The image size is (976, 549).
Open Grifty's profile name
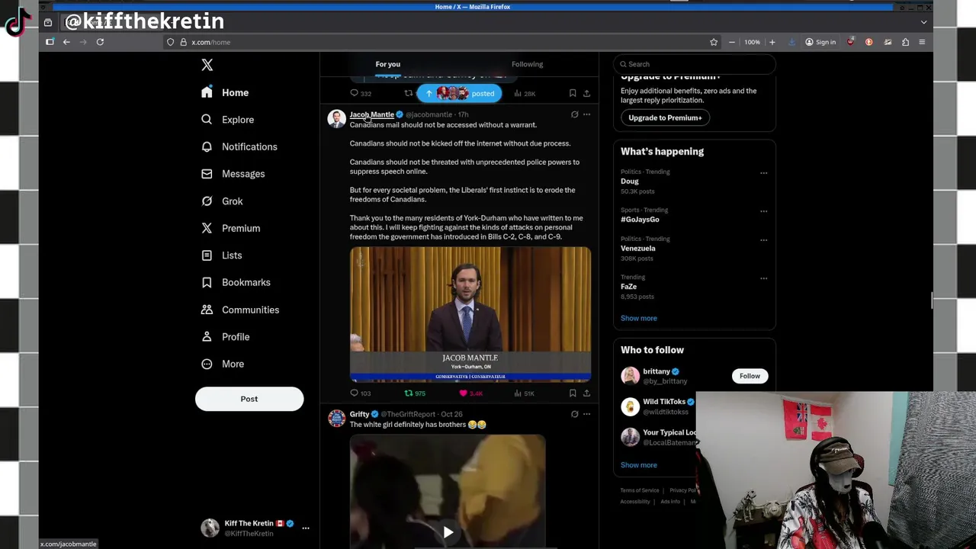coord(359,414)
